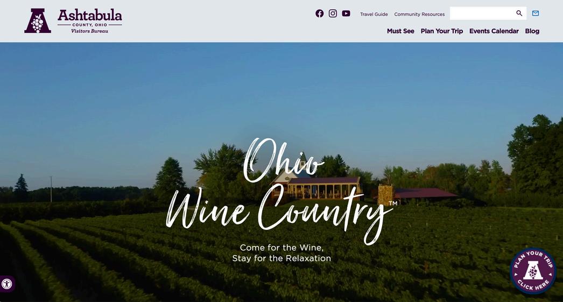
Task: Open the Community Resources link
Action: pos(419,15)
